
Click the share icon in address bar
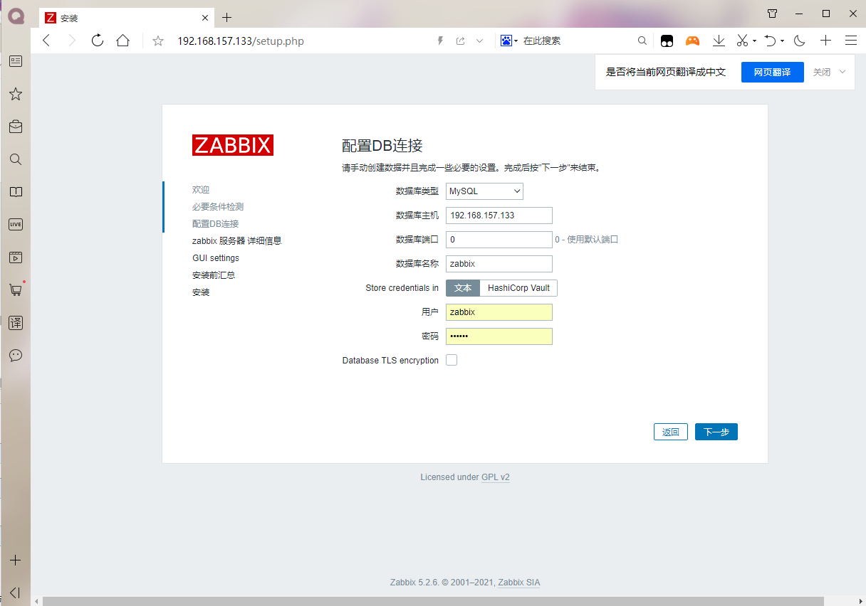(461, 41)
